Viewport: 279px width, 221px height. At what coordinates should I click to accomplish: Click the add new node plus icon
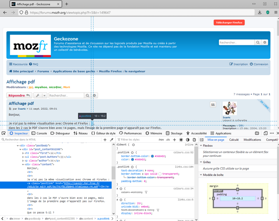point(105,140)
